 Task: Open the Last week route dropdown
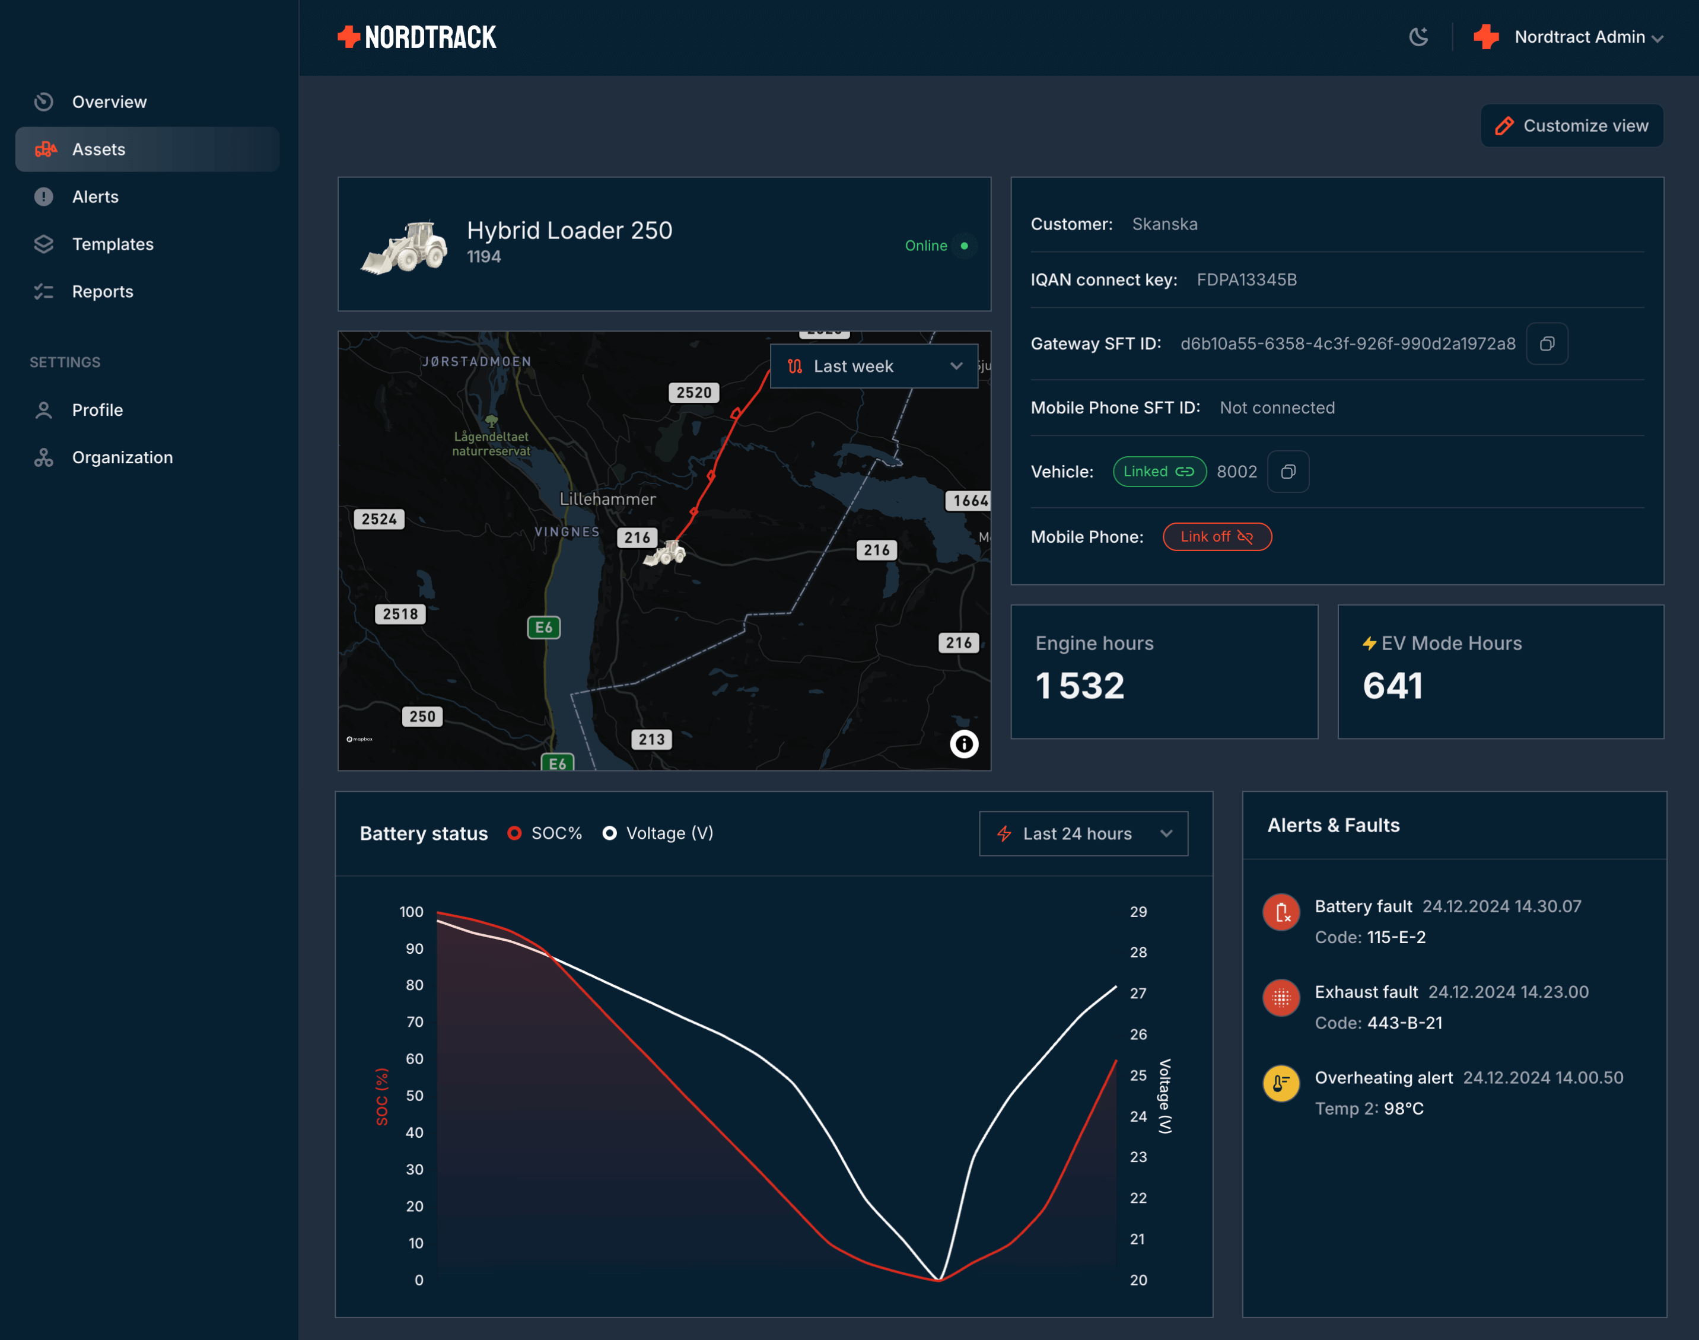coord(874,367)
